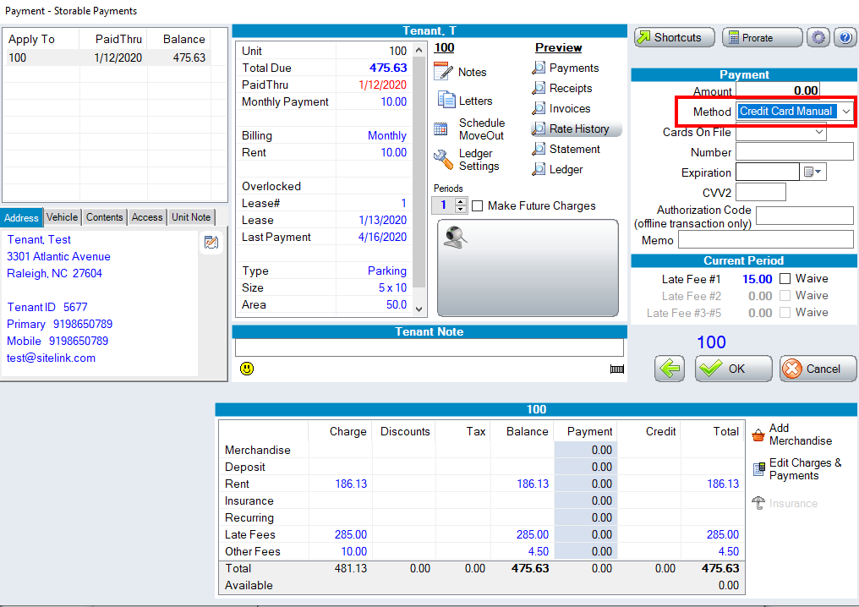Screen dimensions: 859x607
Task: Preview Receipts report
Action: (x=562, y=88)
